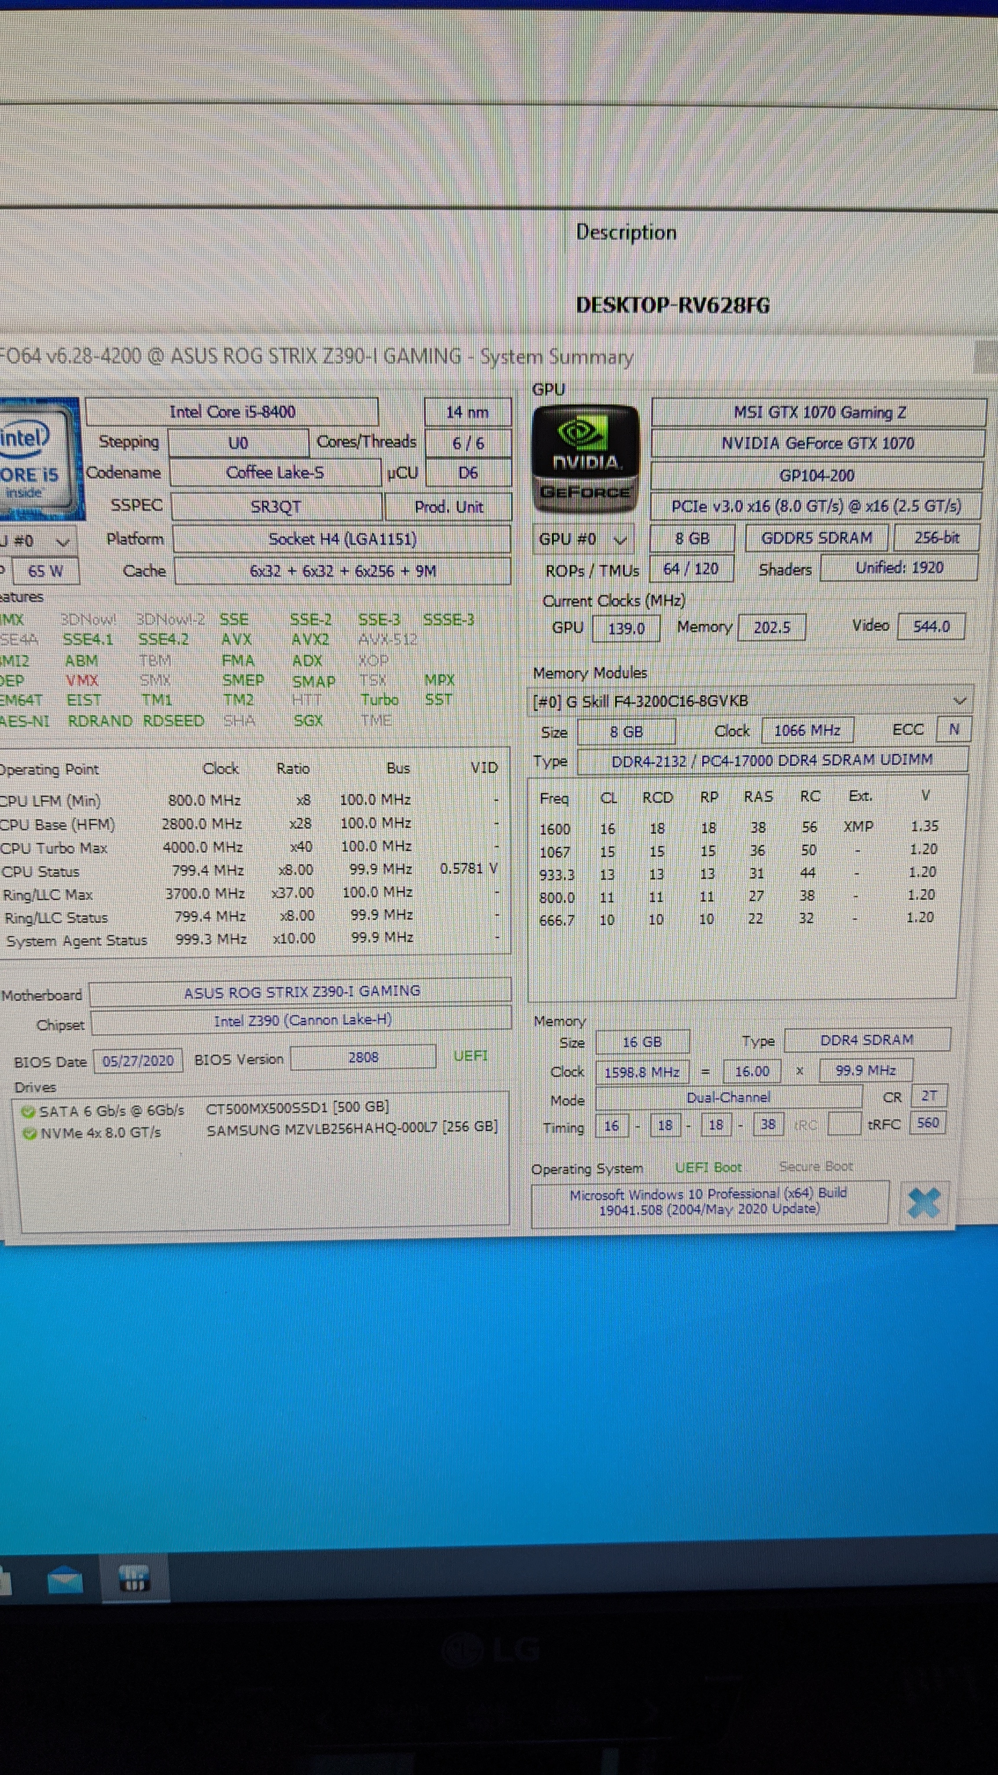
Task: Click the GP104-200 GPU codename field
Action: 817,475
